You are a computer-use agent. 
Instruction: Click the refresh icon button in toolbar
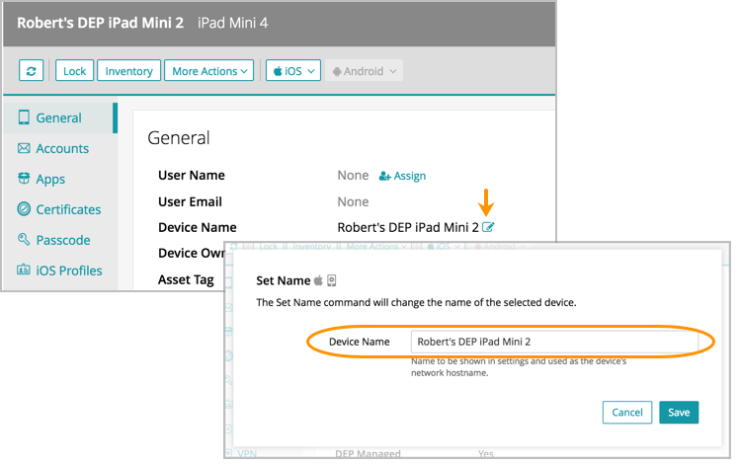coord(33,71)
